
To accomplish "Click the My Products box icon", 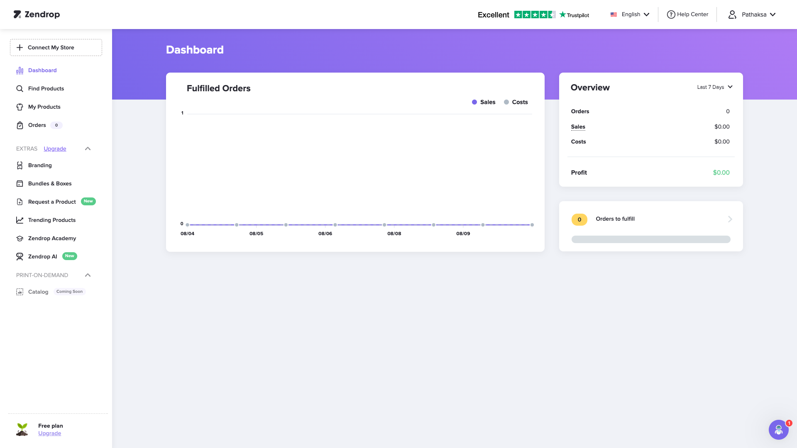I will pos(20,107).
